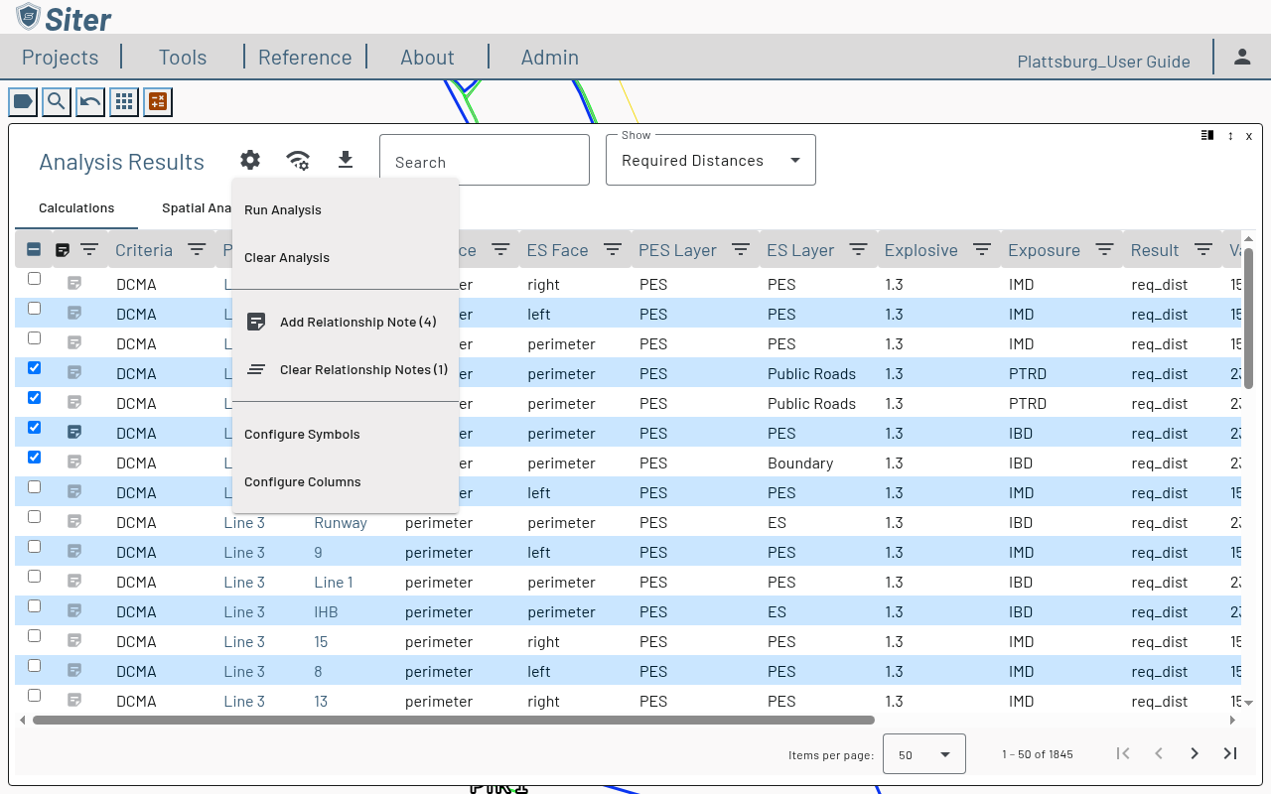This screenshot has width=1271, height=794.
Task: Open the orange calculator tool
Action: (x=158, y=101)
